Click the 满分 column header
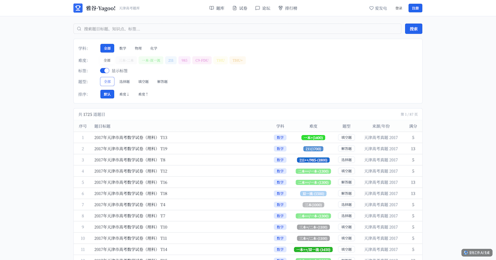The width and height of the screenshot is (496, 260). coord(413,126)
